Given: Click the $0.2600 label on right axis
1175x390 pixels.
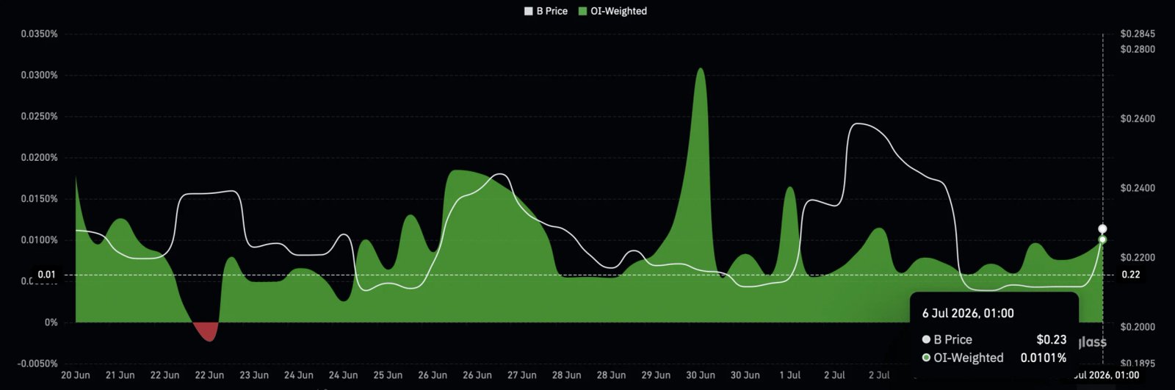Looking at the screenshot, I should (x=1138, y=118).
